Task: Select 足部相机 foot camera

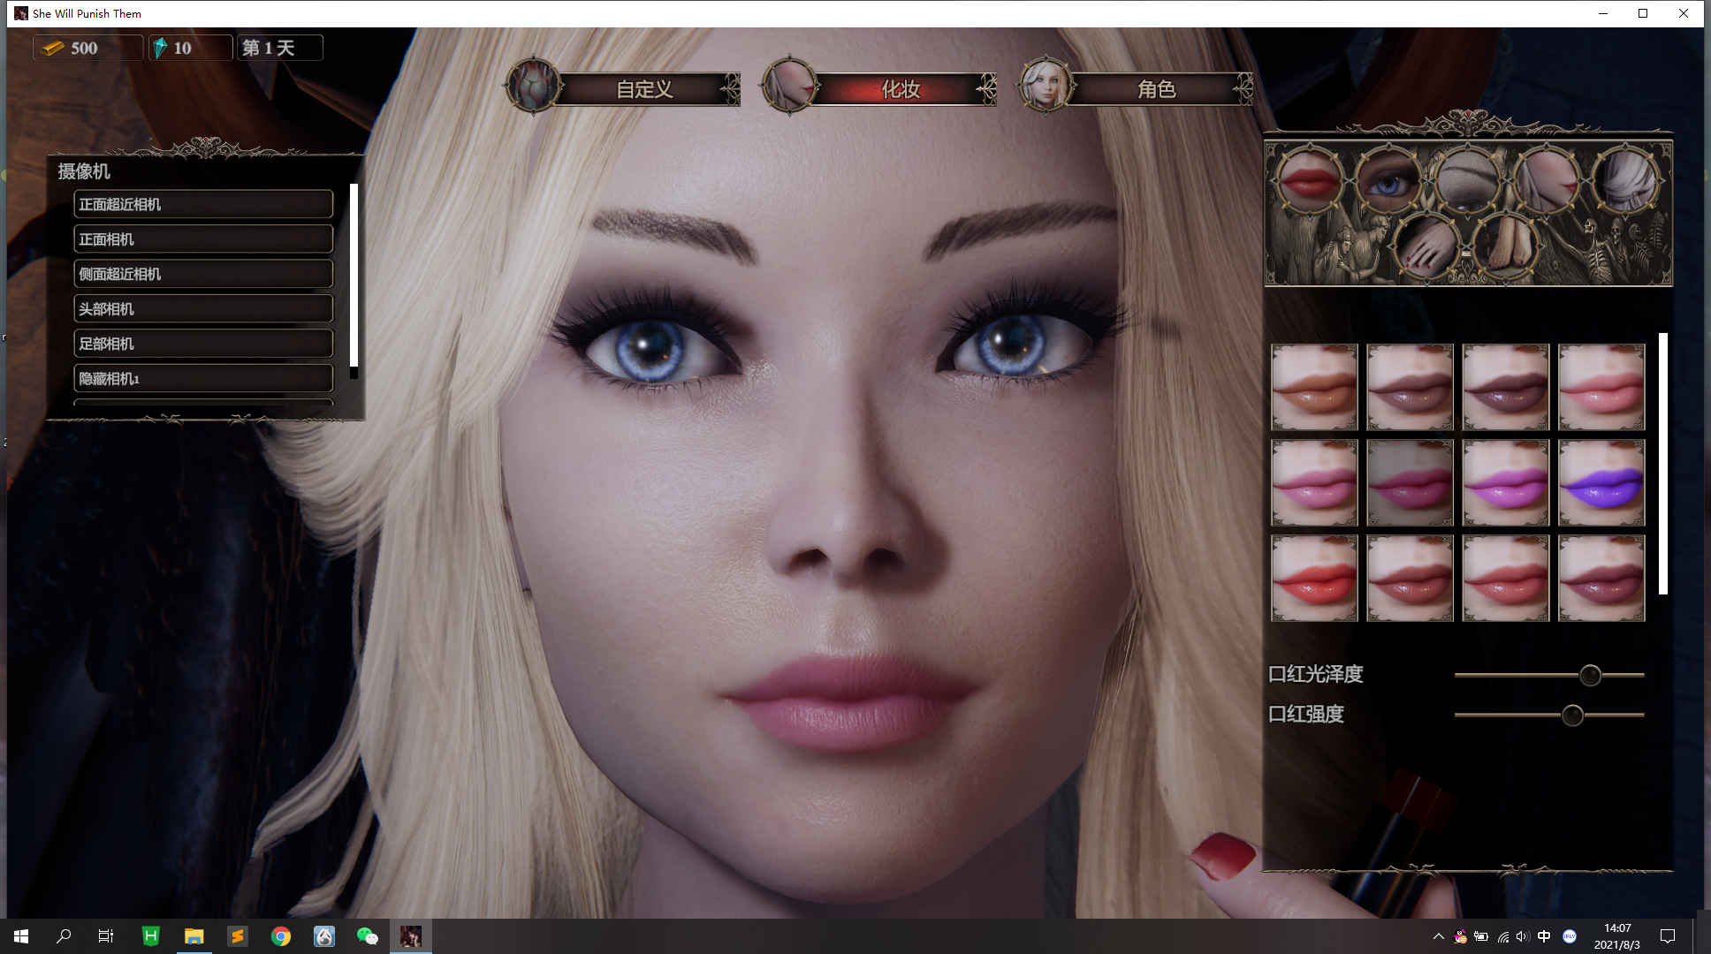Action: point(203,344)
